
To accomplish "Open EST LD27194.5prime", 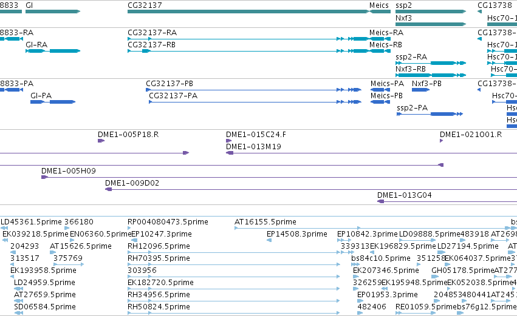I will [468, 246].
